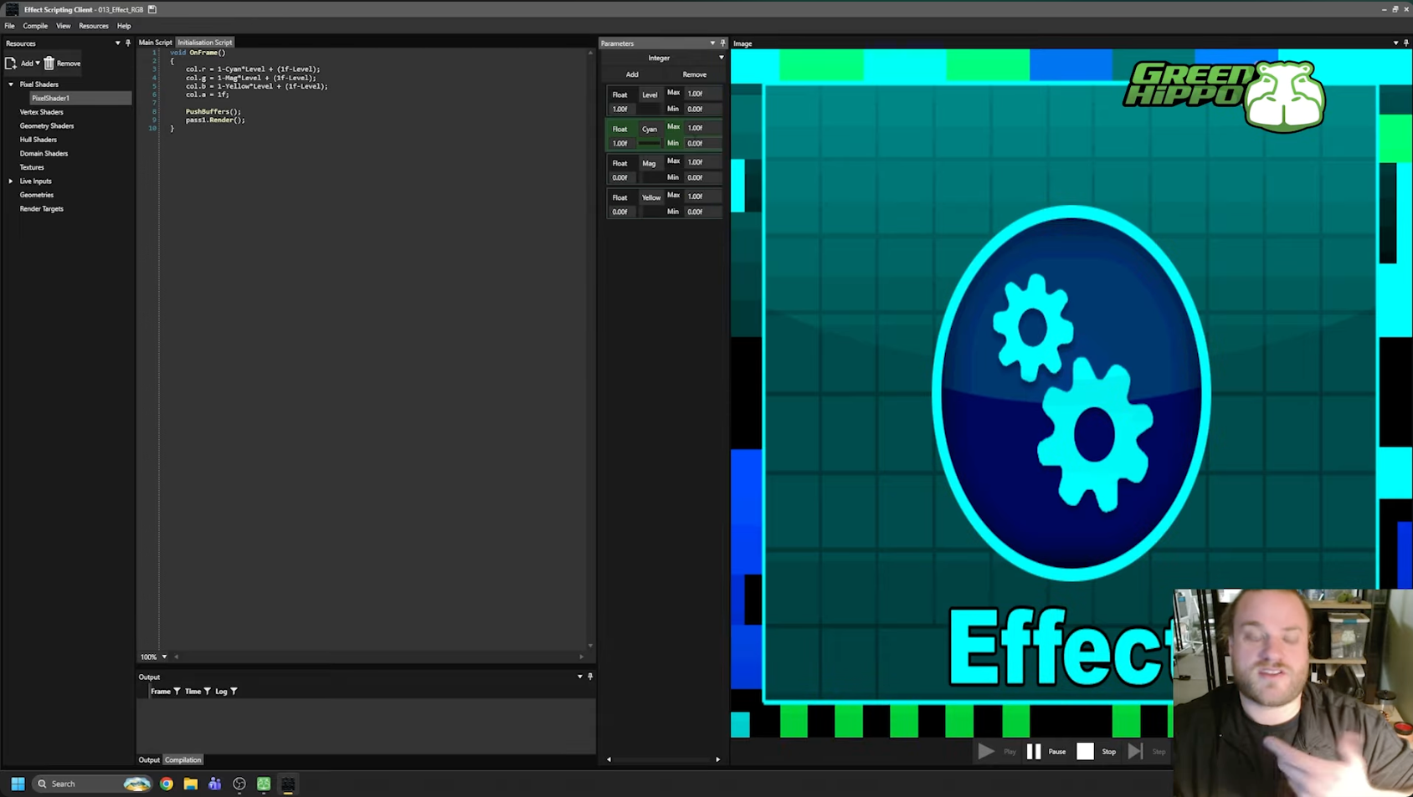
Task: Collapse the Pixel Shaders tree node
Action: click(10, 84)
